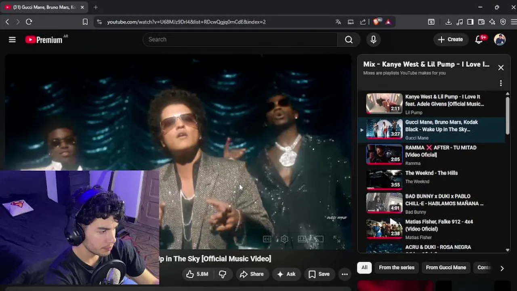Close the Gucci Mane browser tab
The width and height of the screenshot is (517, 291).
pos(82,7)
